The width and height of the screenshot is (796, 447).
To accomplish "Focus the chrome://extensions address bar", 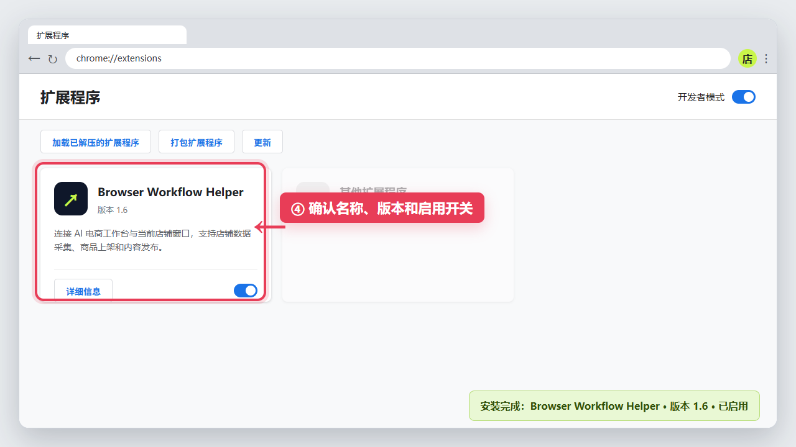I will click(398, 58).
